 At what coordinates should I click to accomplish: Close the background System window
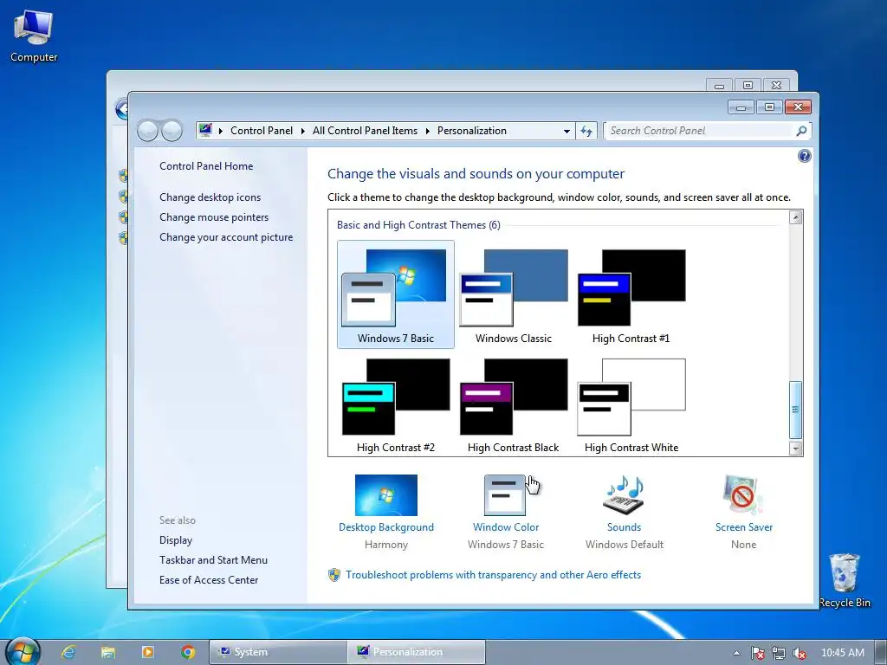click(x=777, y=86)
